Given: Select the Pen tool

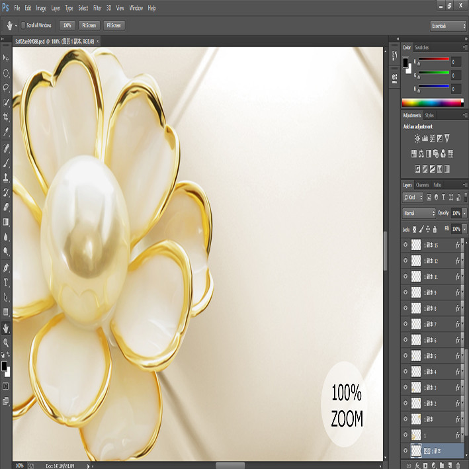Looking at the screenshot, I should (6, 267).
